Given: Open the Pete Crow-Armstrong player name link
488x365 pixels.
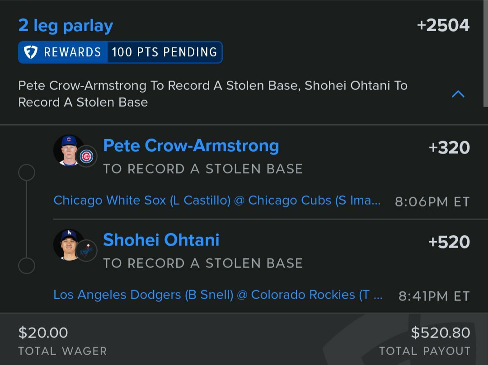Looking at the screenshot, I should tap(191, 146).
